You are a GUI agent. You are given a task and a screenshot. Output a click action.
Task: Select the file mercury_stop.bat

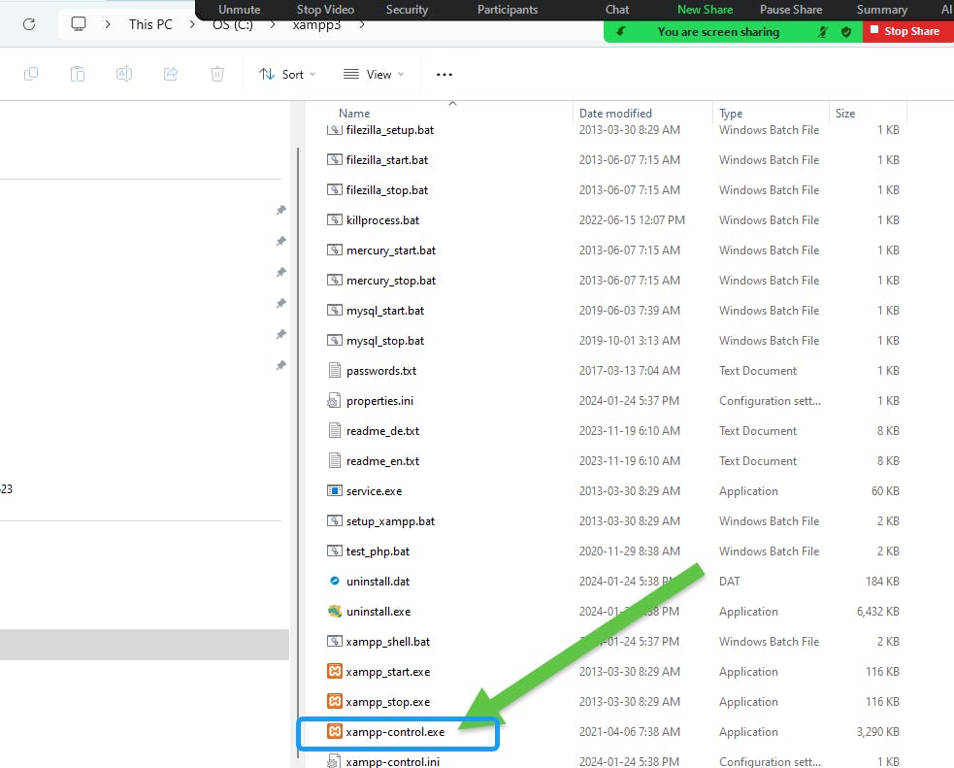click(x=390, y=281)
